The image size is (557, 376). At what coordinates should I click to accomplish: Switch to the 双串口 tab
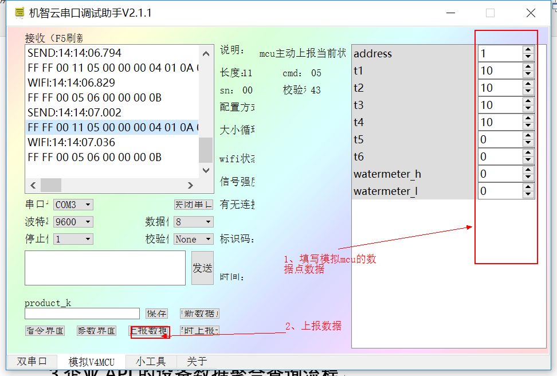[x=32, y=361]
